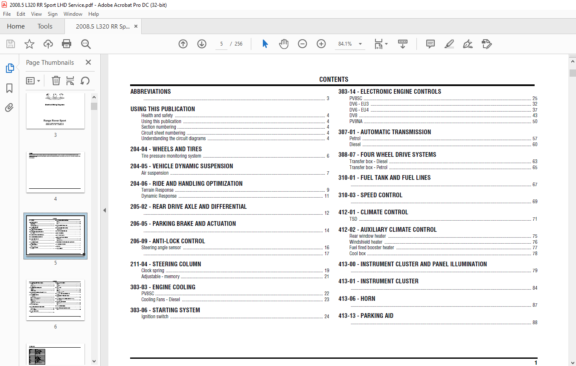
Task: Print the document using printer icon
Action: pyautogui.click(x=67, y=44)
